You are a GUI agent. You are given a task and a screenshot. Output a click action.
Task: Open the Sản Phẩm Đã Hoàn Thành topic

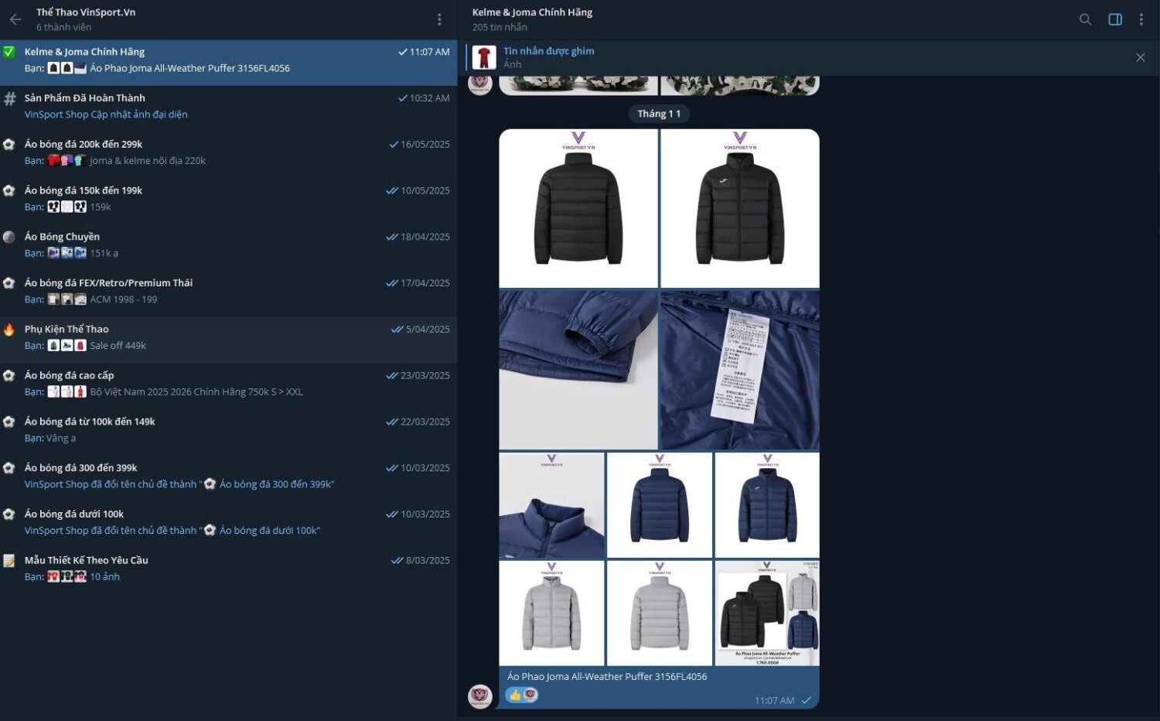(x=228, y=106)
